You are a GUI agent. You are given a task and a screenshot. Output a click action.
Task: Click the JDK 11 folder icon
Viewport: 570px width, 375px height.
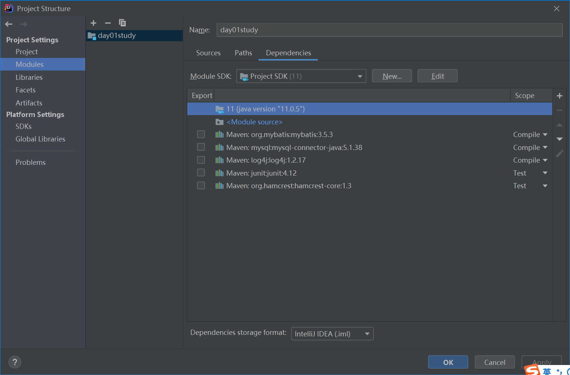(x=220, y=109)
